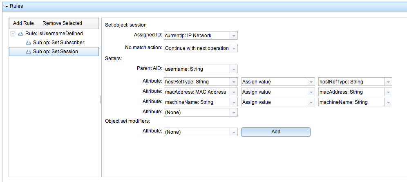407x182 pixels.
Task: Select Sub op: Set Session tree item
Action: click(54, 52)
